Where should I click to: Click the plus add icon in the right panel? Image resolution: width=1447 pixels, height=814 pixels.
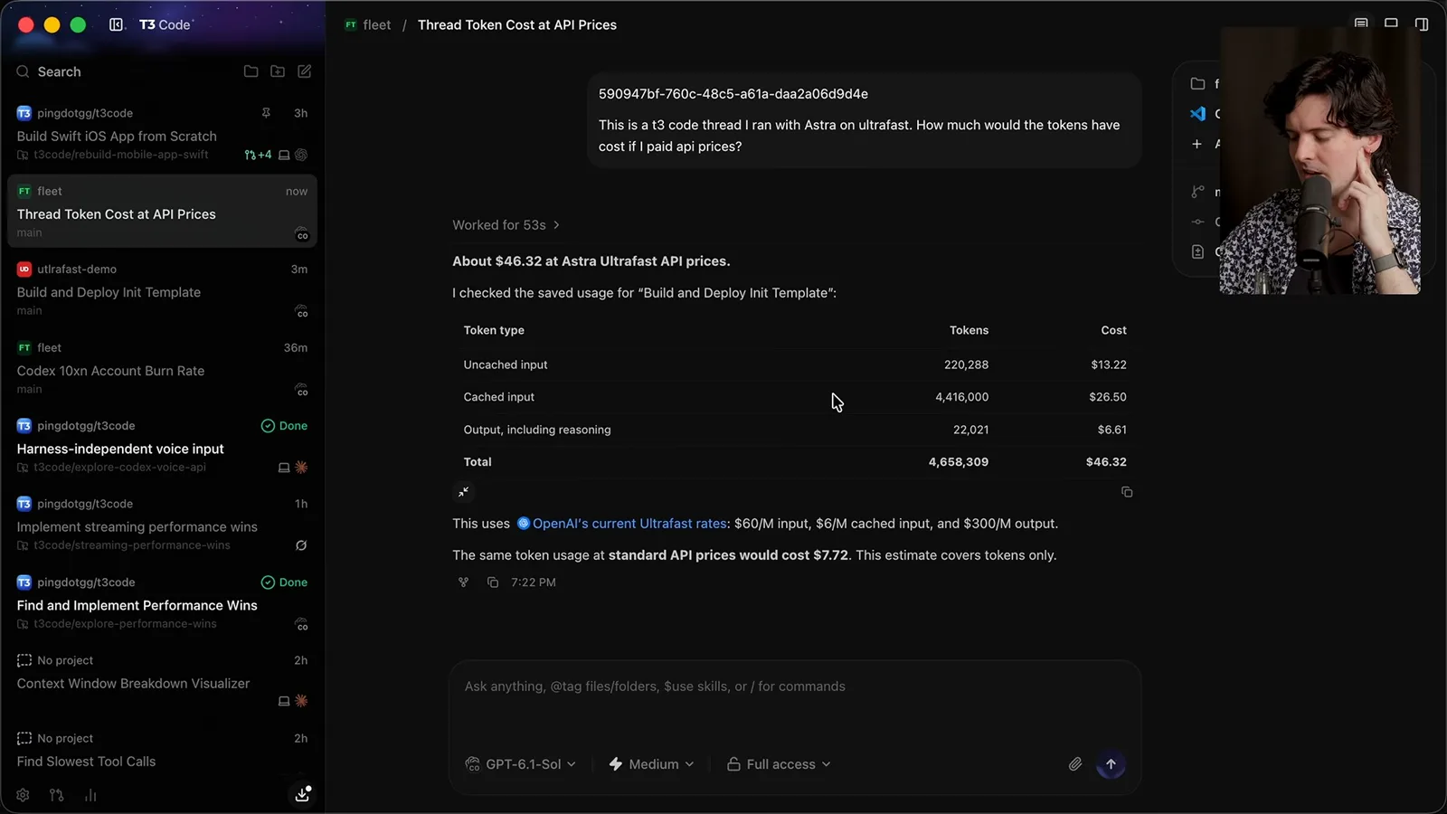(1196, 144)
